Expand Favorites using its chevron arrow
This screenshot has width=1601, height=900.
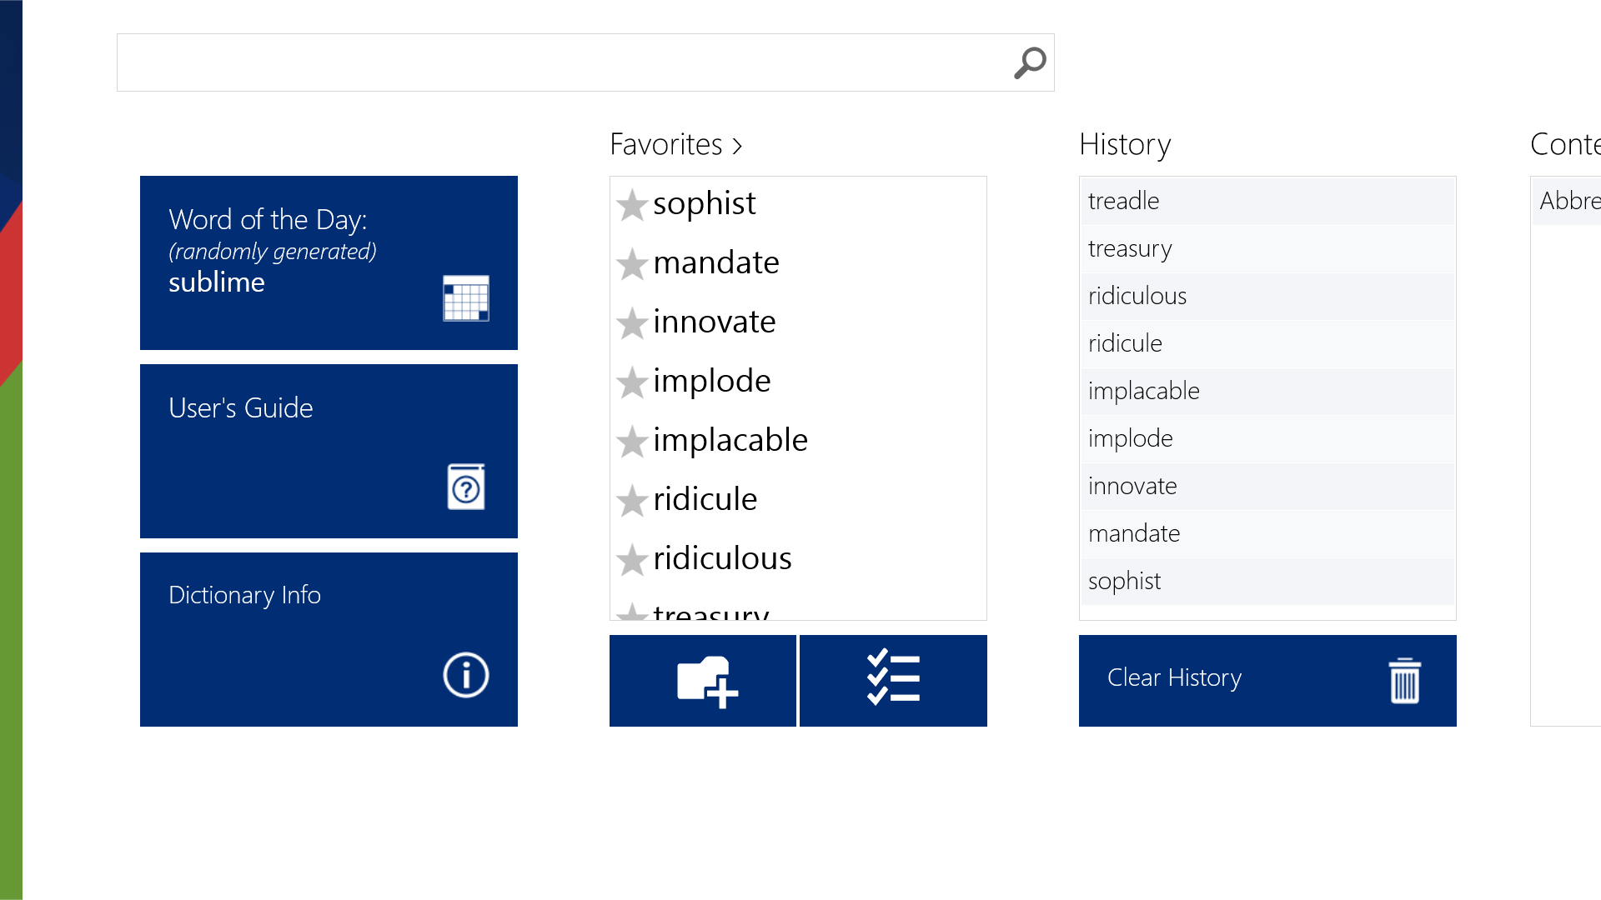[x=737, y=146]
